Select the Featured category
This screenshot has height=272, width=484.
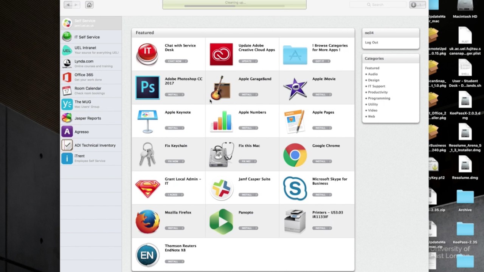coord(372,68)
